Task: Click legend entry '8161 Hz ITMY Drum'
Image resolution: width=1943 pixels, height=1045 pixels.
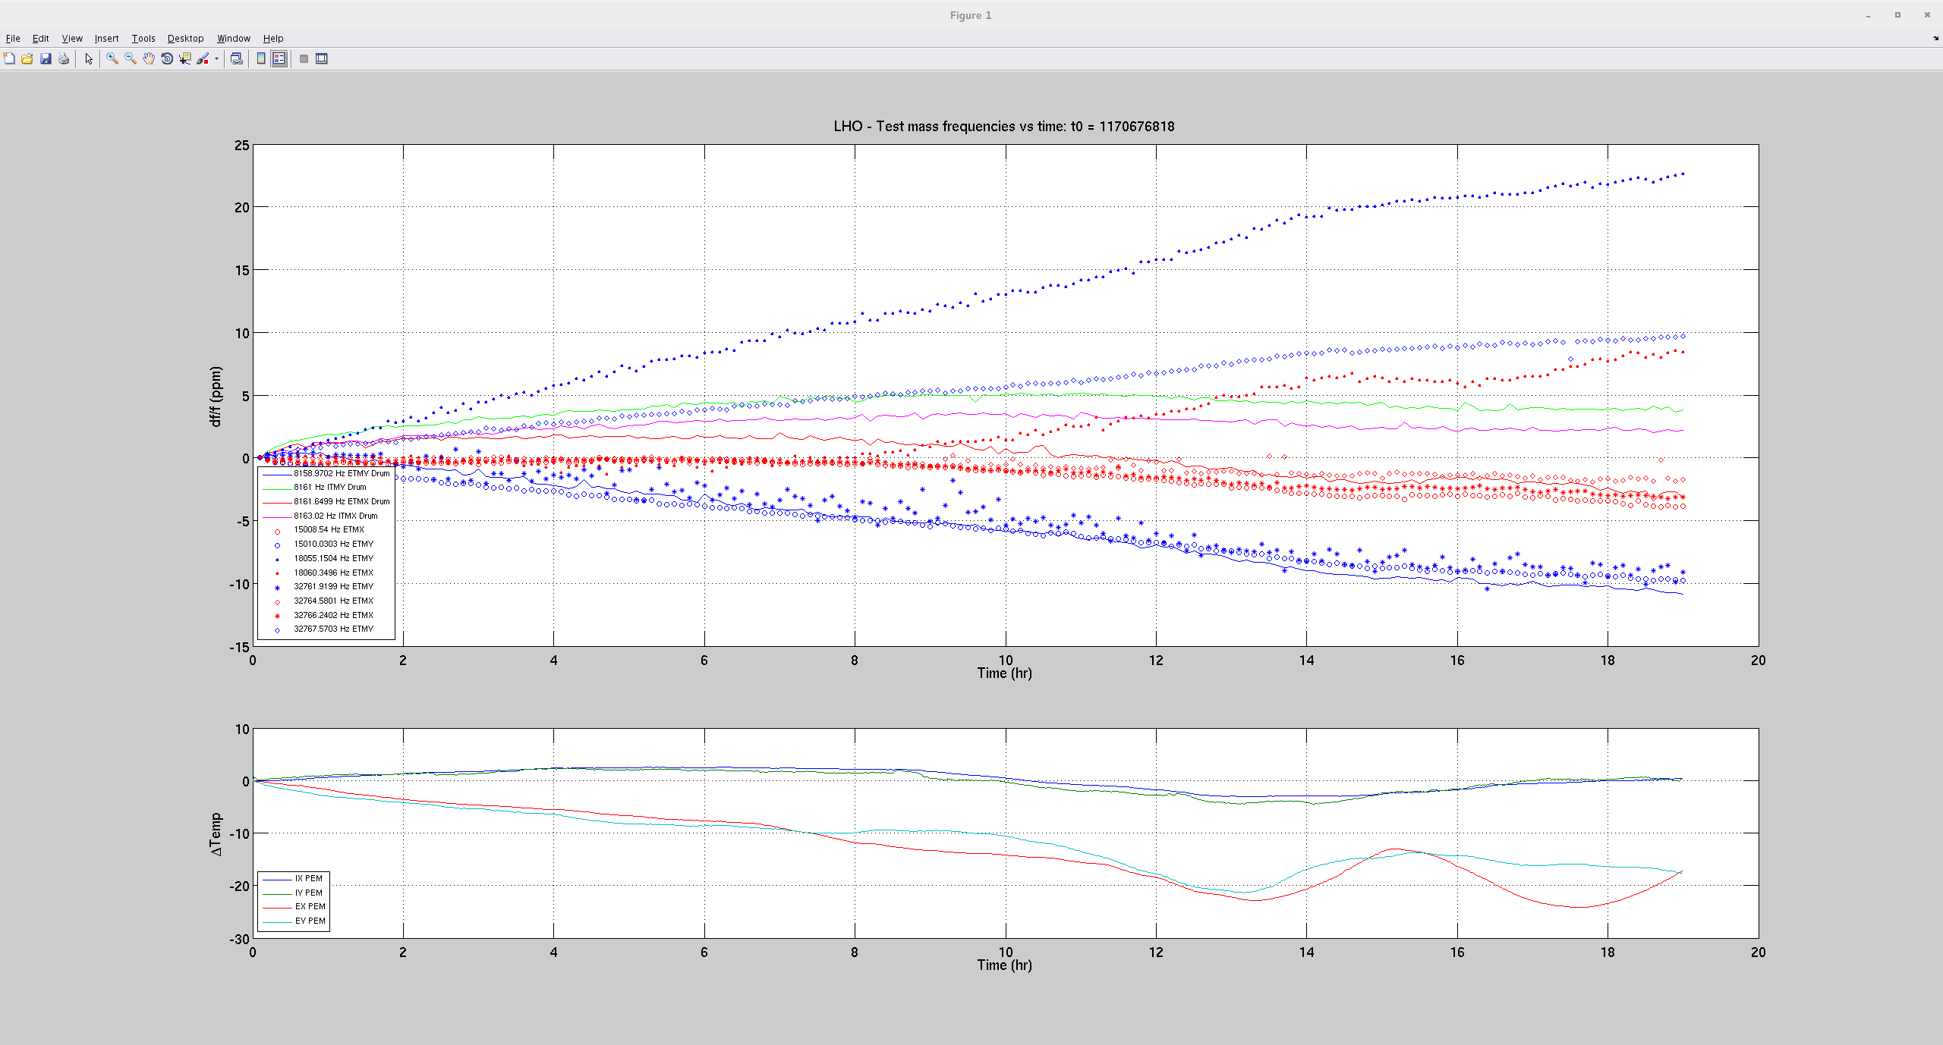Action: pyautogui.click(x=330, y=487)
